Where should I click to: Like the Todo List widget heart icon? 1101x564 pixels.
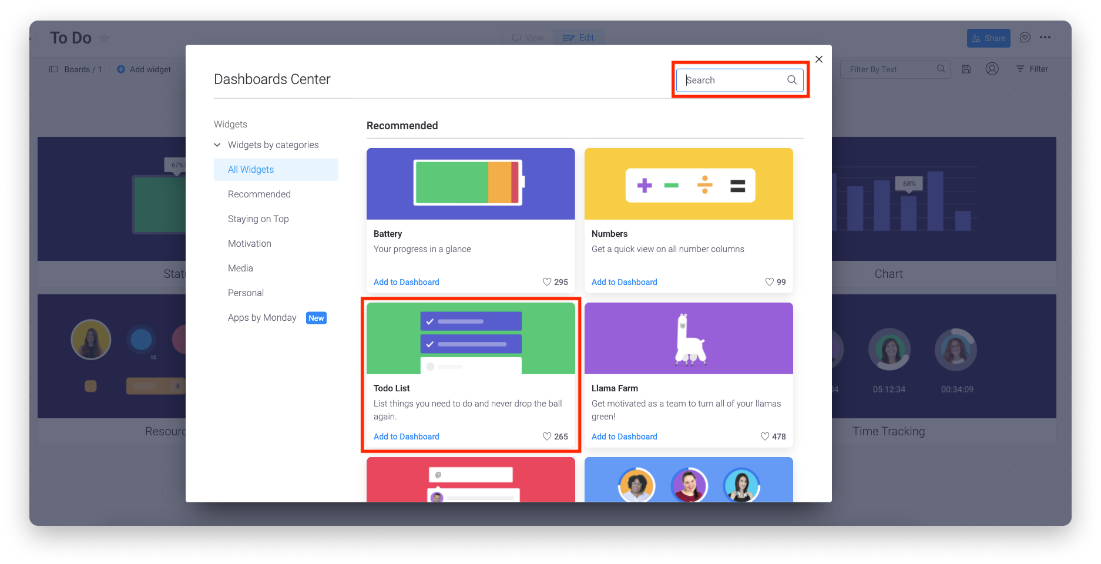[547, 437]
